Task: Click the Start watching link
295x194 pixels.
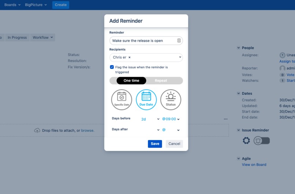Action: pyautogui.click(x=291, y=81)
